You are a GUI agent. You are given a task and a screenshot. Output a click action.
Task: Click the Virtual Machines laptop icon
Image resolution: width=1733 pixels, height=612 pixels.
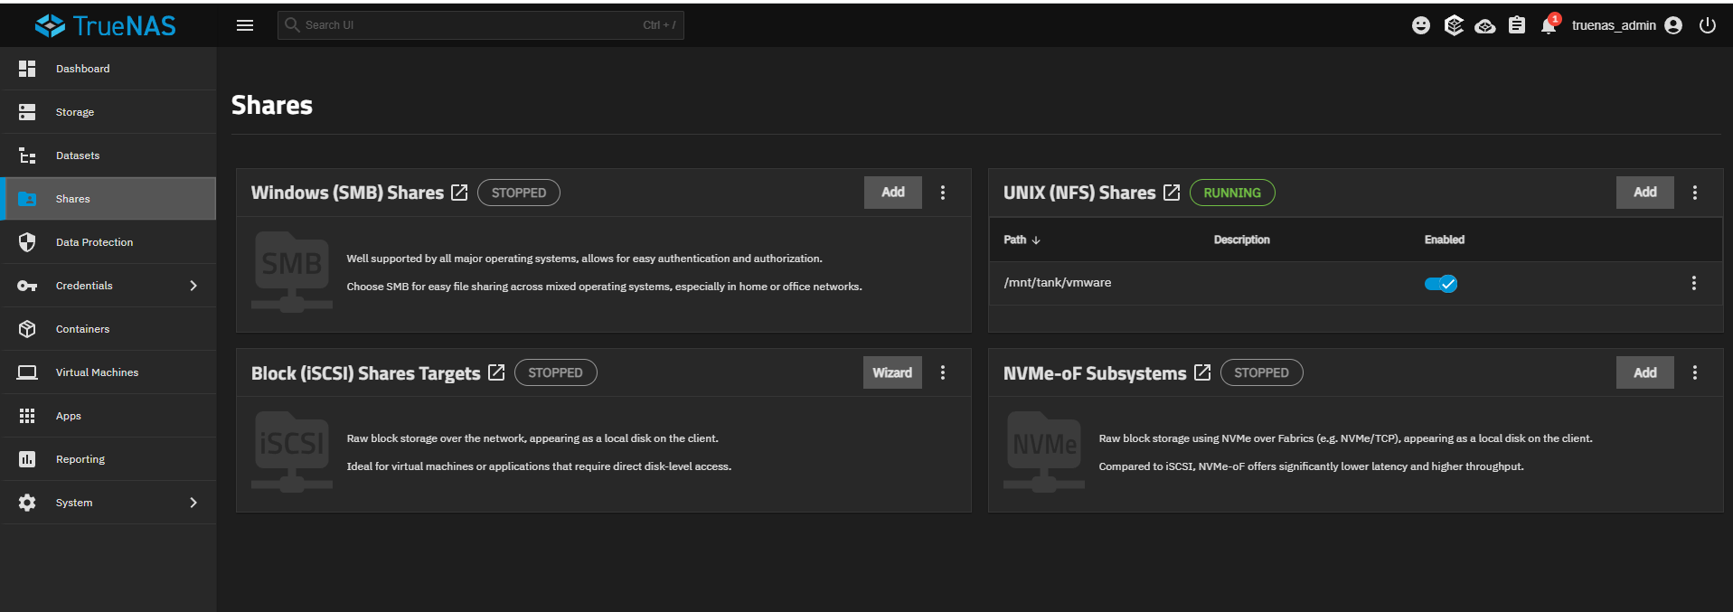27,372
